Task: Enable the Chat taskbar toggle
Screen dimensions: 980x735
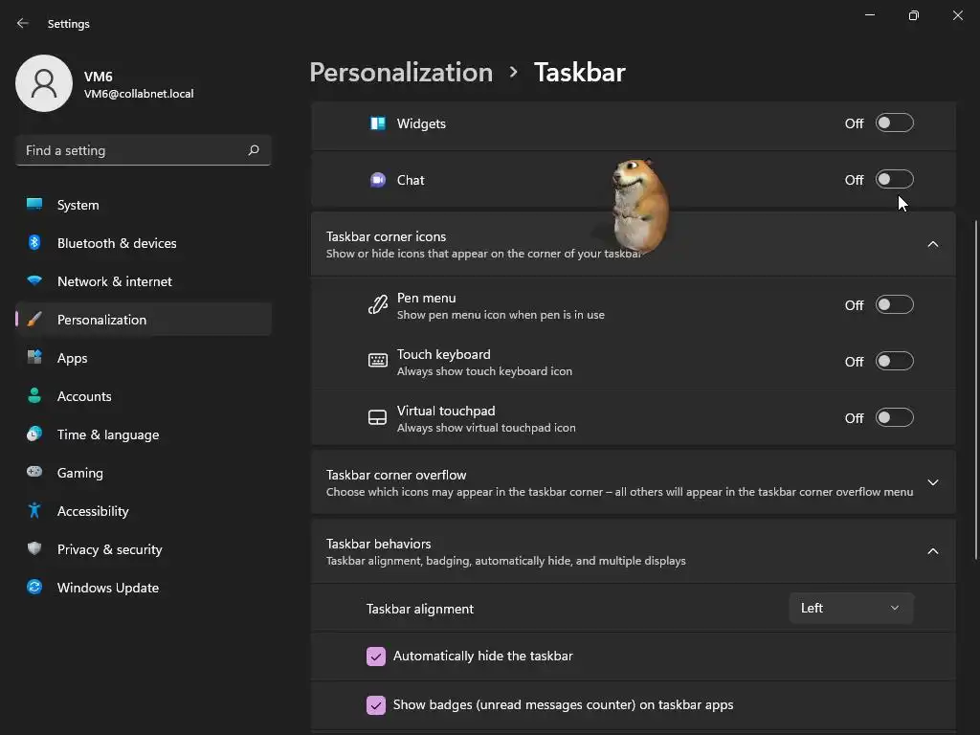Action: (894, 180)
